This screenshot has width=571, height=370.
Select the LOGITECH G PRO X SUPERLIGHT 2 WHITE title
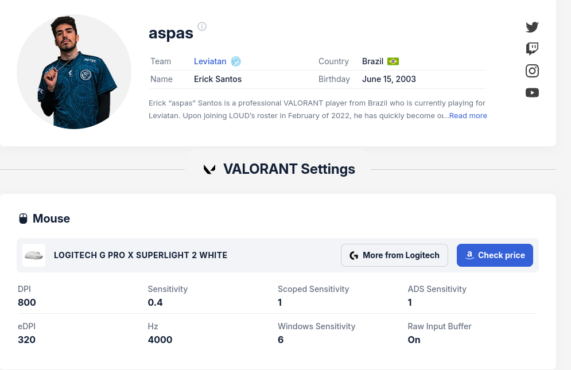tap(140, 255)
